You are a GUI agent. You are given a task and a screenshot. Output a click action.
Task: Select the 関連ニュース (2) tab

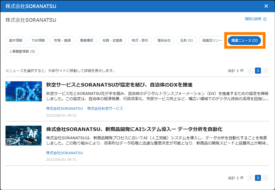click(244, 41)
